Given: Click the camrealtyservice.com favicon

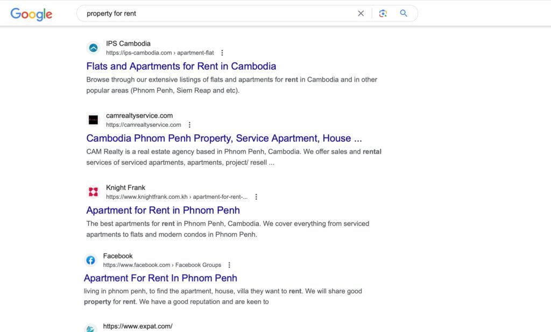Looking at the screenshot, I should coord(93,120).
